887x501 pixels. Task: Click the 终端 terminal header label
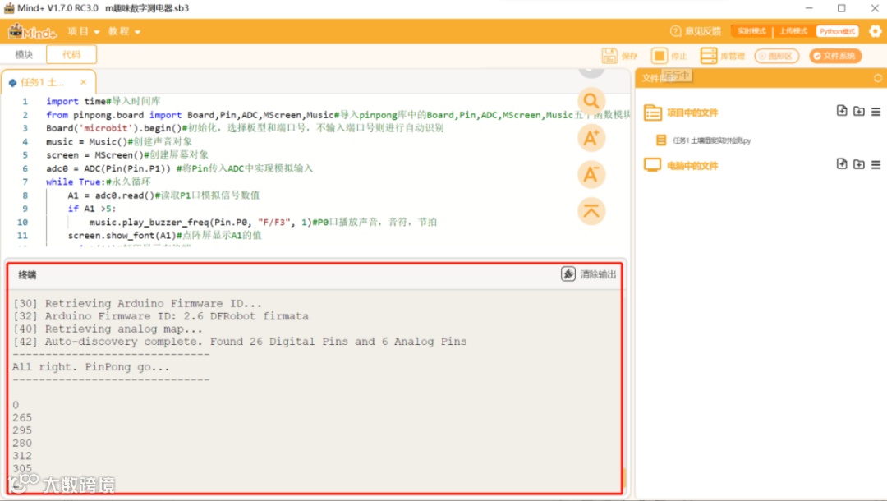tap(27, 275)
